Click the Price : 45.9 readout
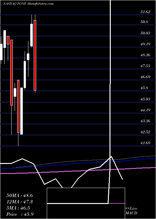This screenshot has height=219, width=156. pos(20,214)
